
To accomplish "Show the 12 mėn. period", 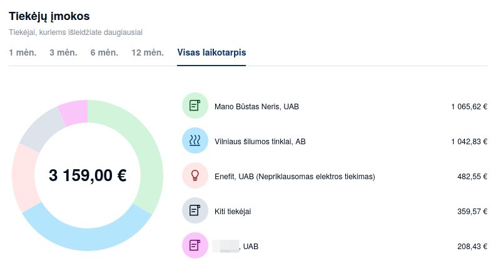I will 148,52.
